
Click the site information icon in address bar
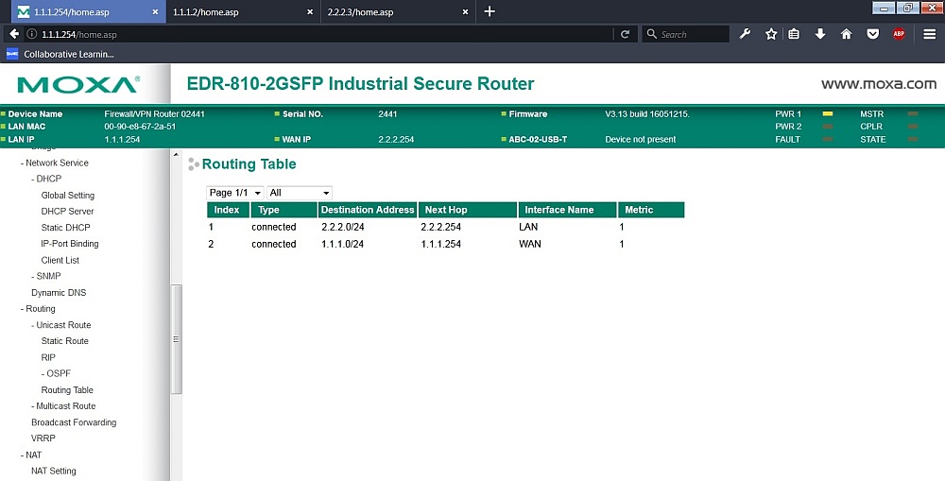[31, 34]
